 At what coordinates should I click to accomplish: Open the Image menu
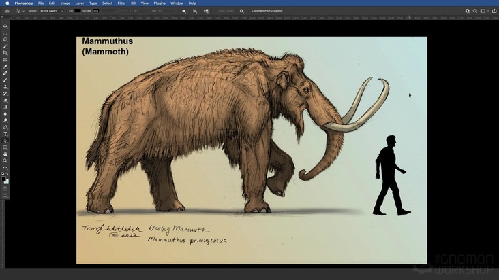pyautogui.click(x=65, y=3)
